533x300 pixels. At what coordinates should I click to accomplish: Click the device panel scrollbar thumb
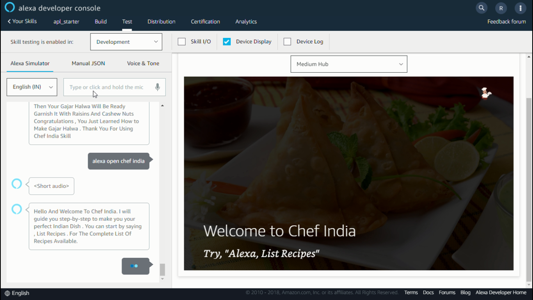tap(529, 189)
